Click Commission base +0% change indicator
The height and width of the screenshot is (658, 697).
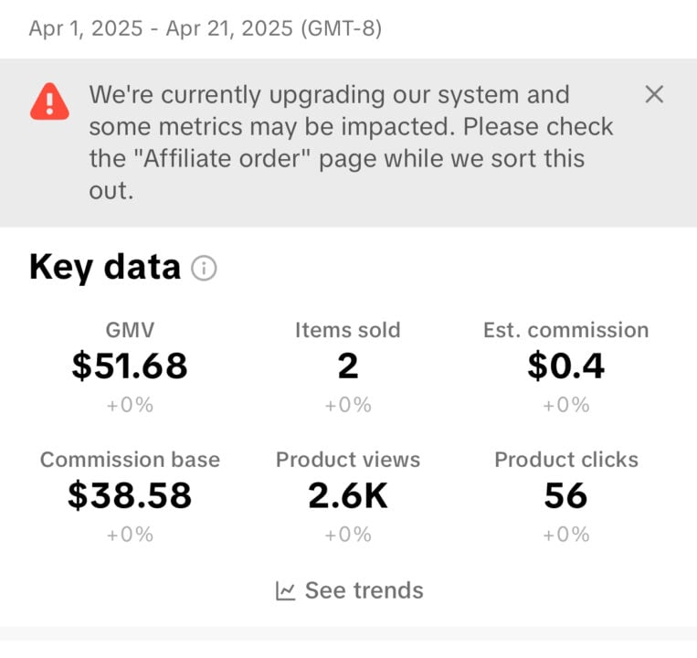(130, 535)
